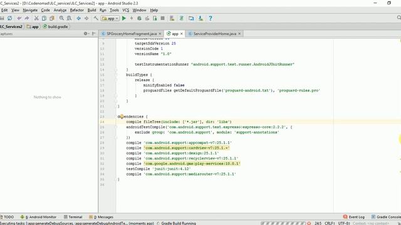
Task: Click the Stop square icon
Action: (162, 18)
